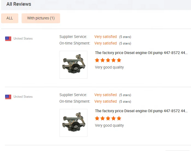191x151 pixels.
Task: Click United States label in second review
Action: click(x=23, y=97)
